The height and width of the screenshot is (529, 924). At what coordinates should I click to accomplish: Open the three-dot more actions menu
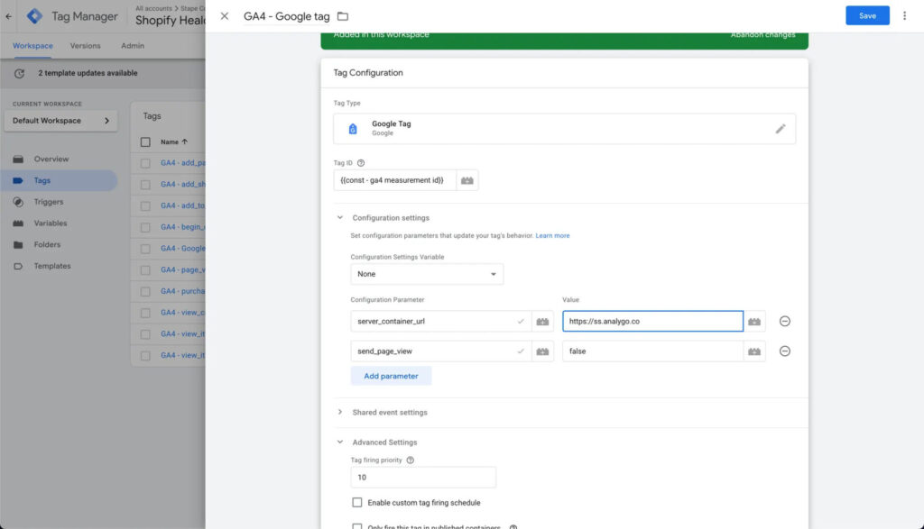click(904, 15)
